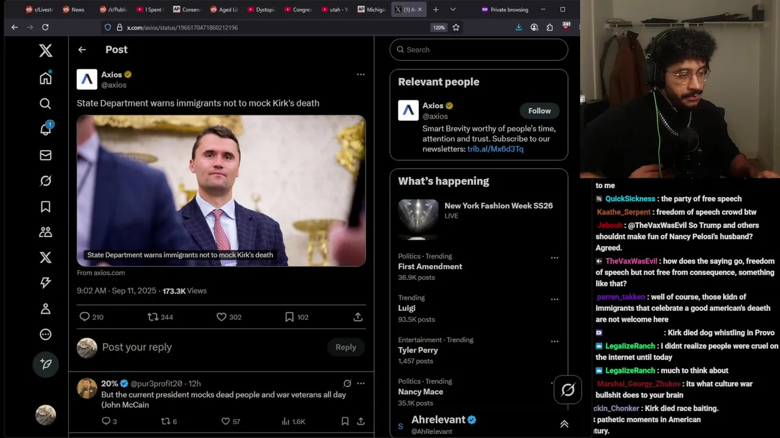
Task: Open Messages envelope icon
Action: (46, 155)
